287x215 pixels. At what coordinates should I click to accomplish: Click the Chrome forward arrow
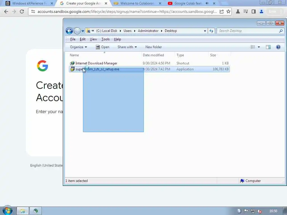14,11
